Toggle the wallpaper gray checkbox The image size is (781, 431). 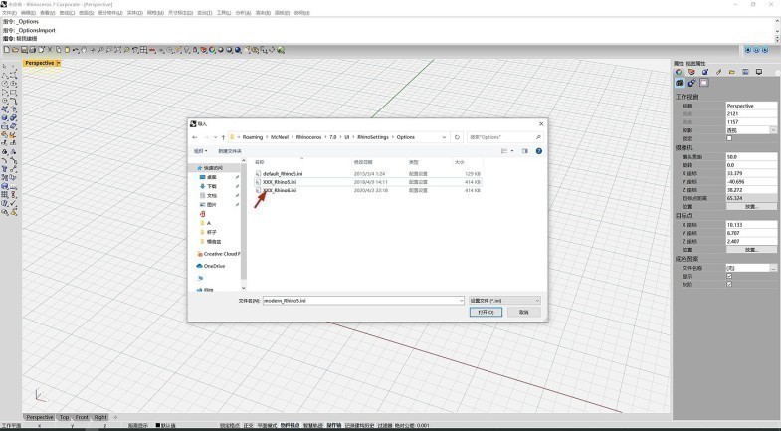click(729, 284)
